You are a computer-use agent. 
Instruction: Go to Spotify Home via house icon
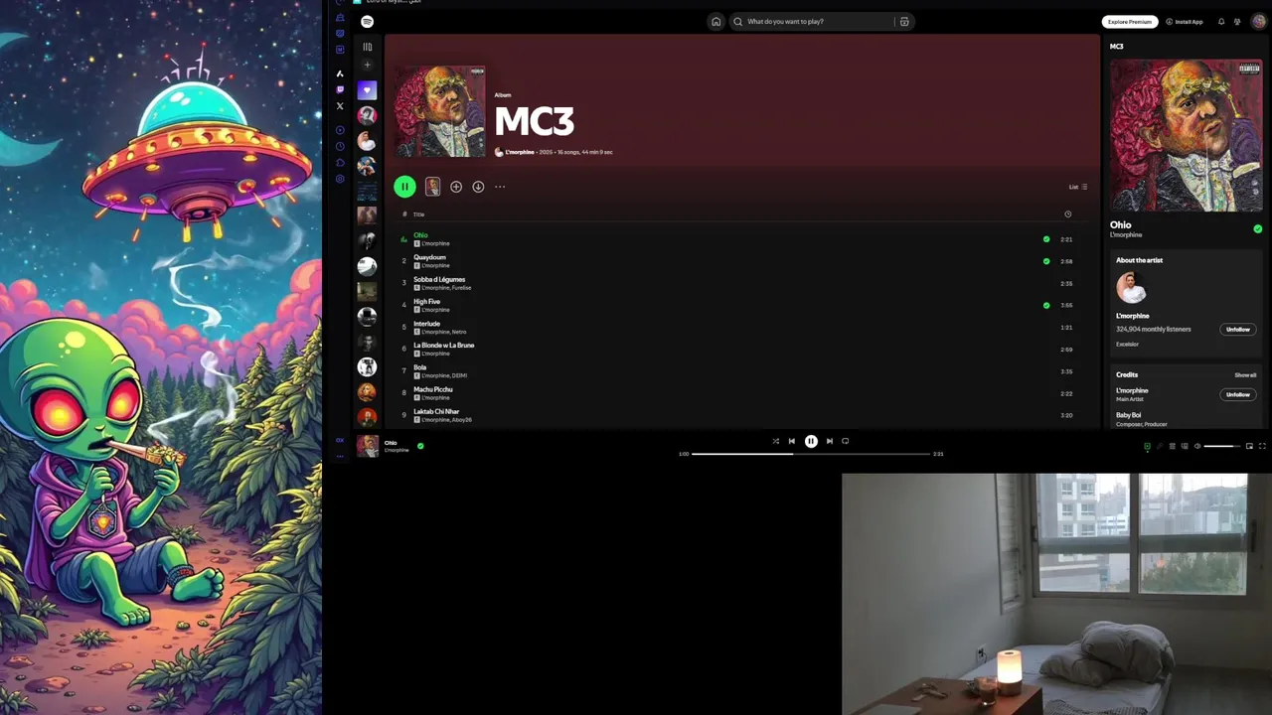tap(715, 21)
